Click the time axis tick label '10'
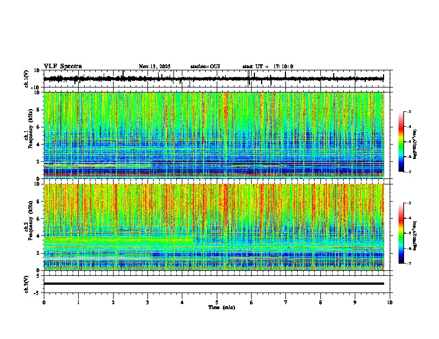Screen dimensions: 439x339 [390, 302]
